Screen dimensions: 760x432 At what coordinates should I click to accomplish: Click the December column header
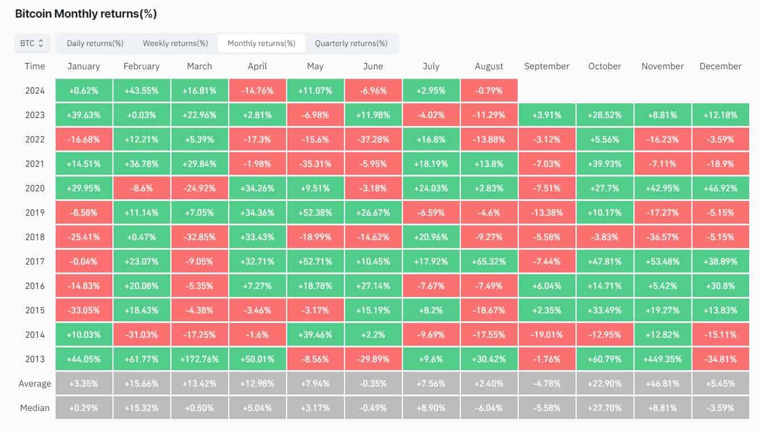(x=720, y=66)
